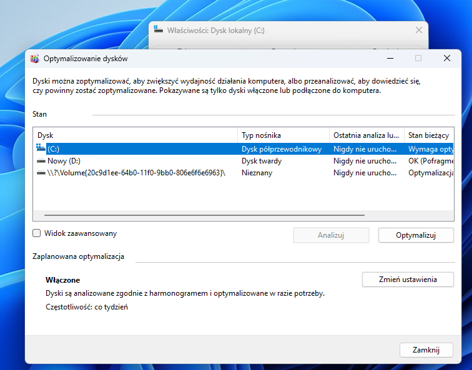Click the disabled Analizuj button
The image size is (472, 370).
pos(331,235)
